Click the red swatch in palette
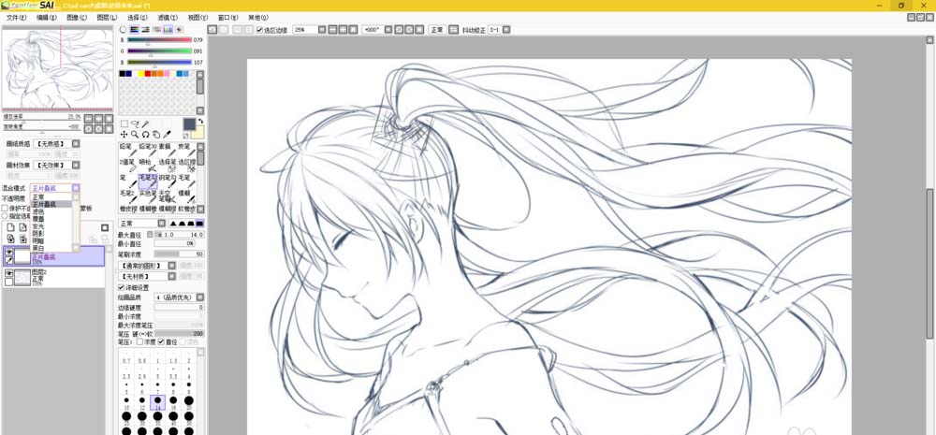This screenshot has width=936, height=435. coord(148,73)
